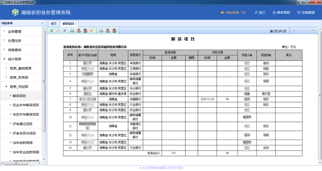Collapse the 统计报表 menu

[4, 59]
